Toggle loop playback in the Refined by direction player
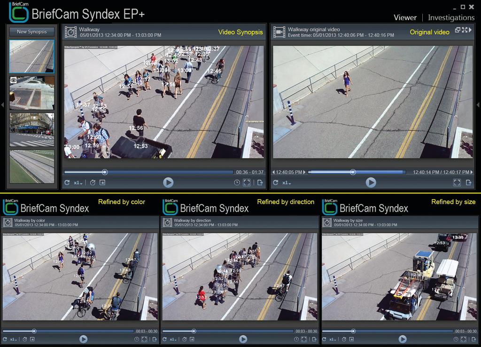 (165, 339)
